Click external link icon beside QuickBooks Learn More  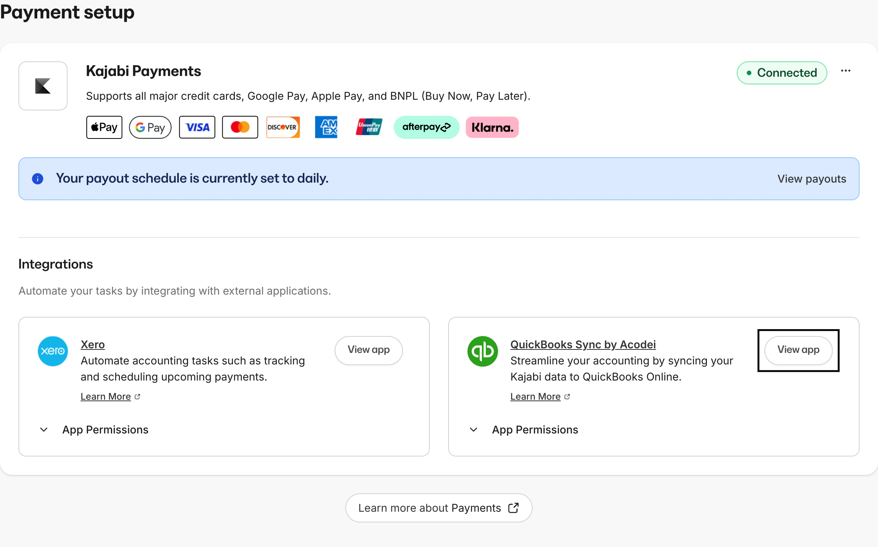(x=567, y=397)
